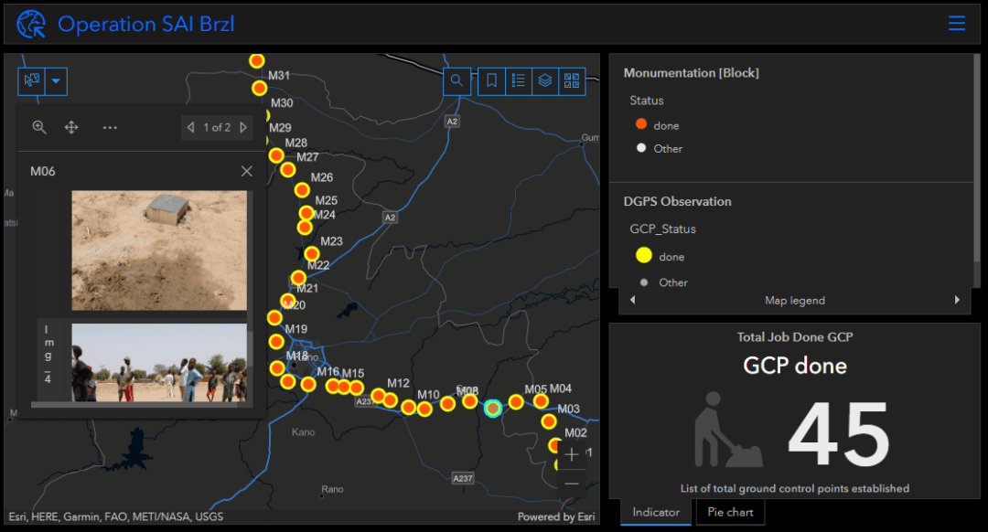Open the Layers list
Image resolution: width=988 pixels, height=532 pixels.
[544, 81]
